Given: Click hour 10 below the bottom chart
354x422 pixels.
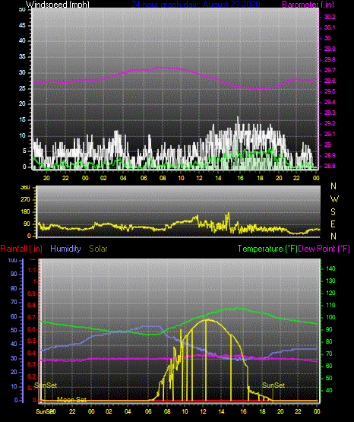Looking at the screenshot, I should click(x=185, y=411).
